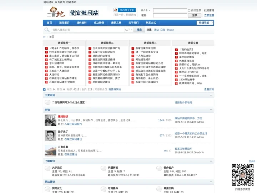
Task: Click the 找回密码 link
Action: coord(209,10)
